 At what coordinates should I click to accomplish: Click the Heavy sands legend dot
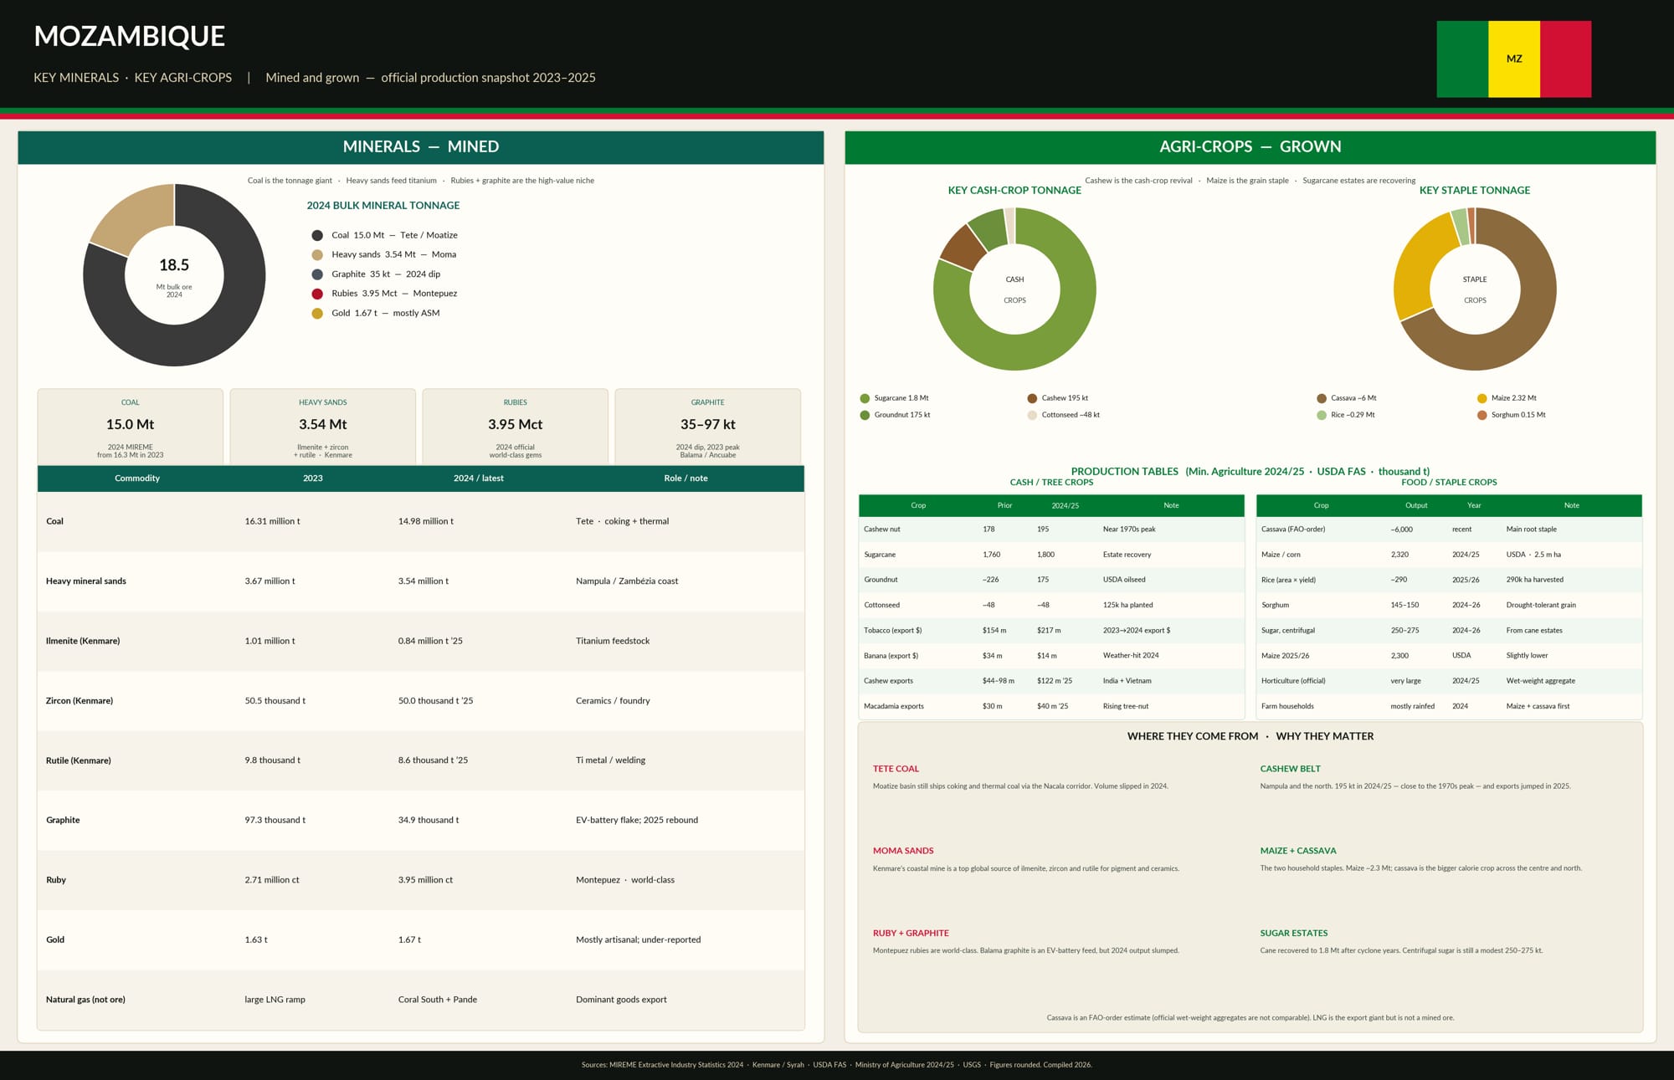pyautogui.click(x=317, y=255)
